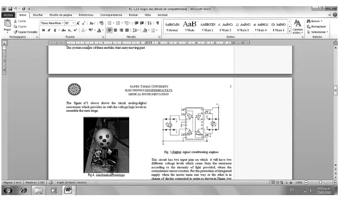Insert numbered list icon
This screenshot has height=197, width=341.
point(118,23)
